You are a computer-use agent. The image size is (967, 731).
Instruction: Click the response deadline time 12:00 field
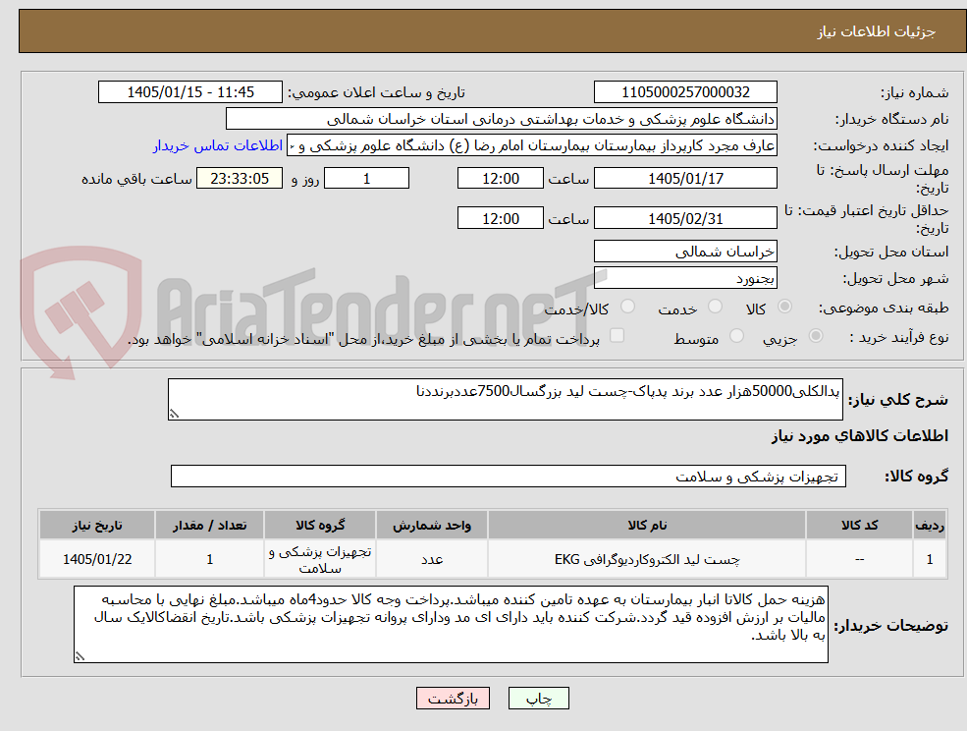[x=500, y=179]
